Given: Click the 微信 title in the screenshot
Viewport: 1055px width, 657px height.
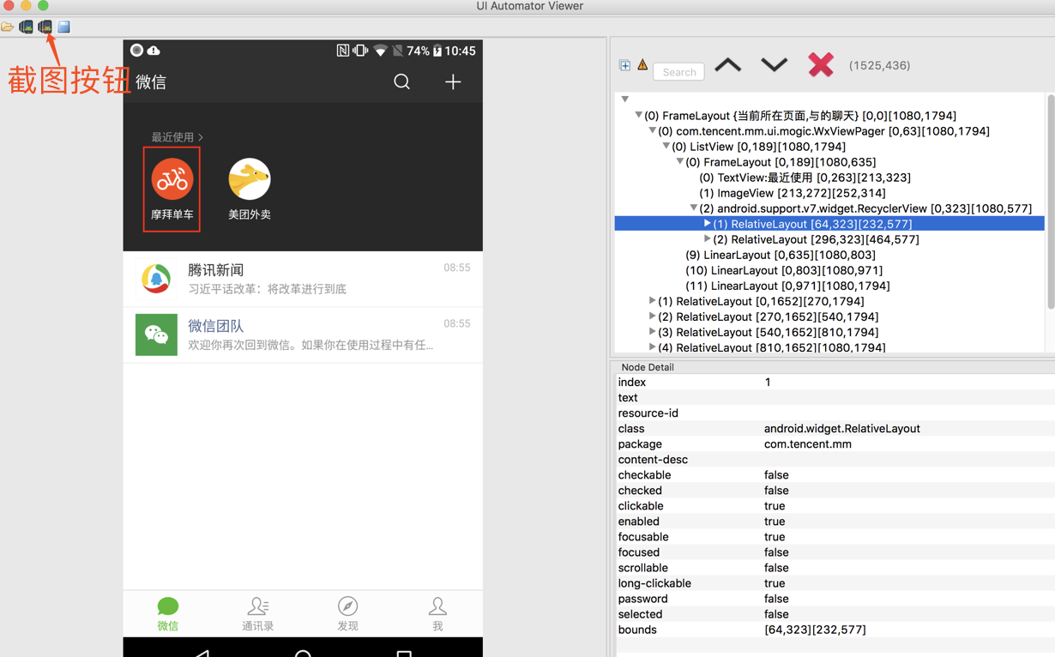Looking at the screenshot, I should click(x=151, y=82).
